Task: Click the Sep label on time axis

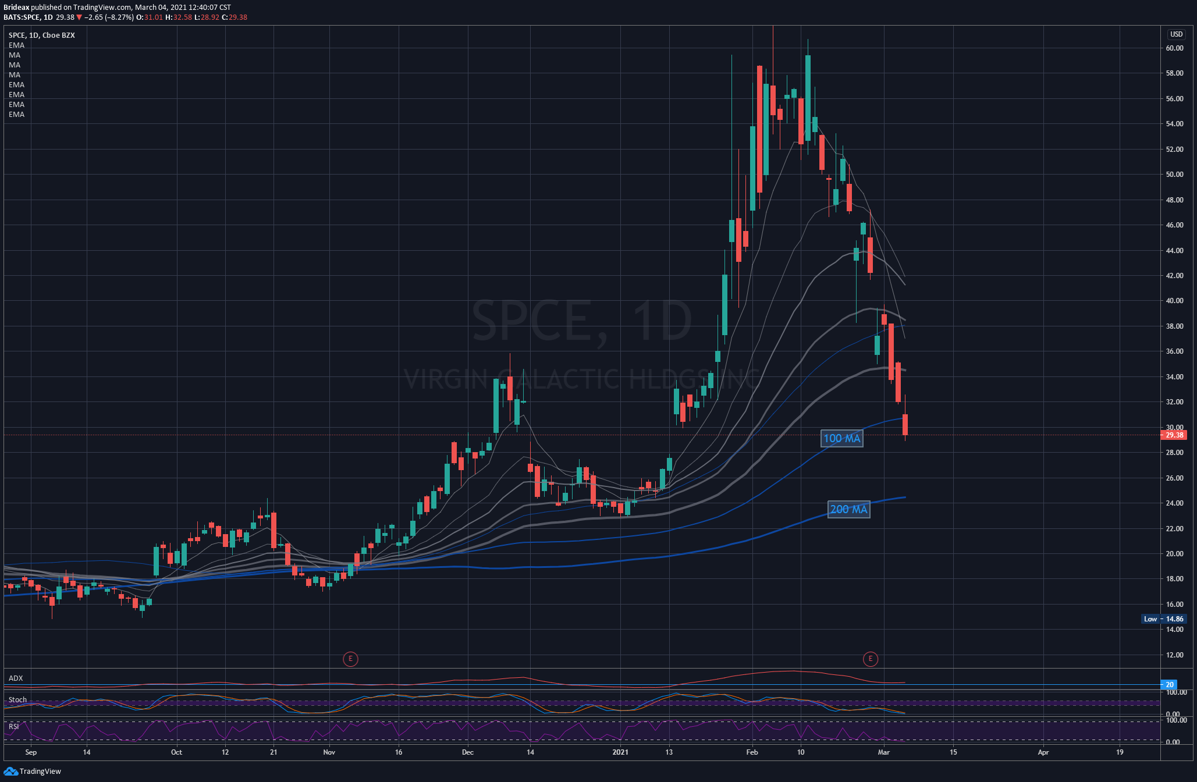Action: click(x=31, y=752)
